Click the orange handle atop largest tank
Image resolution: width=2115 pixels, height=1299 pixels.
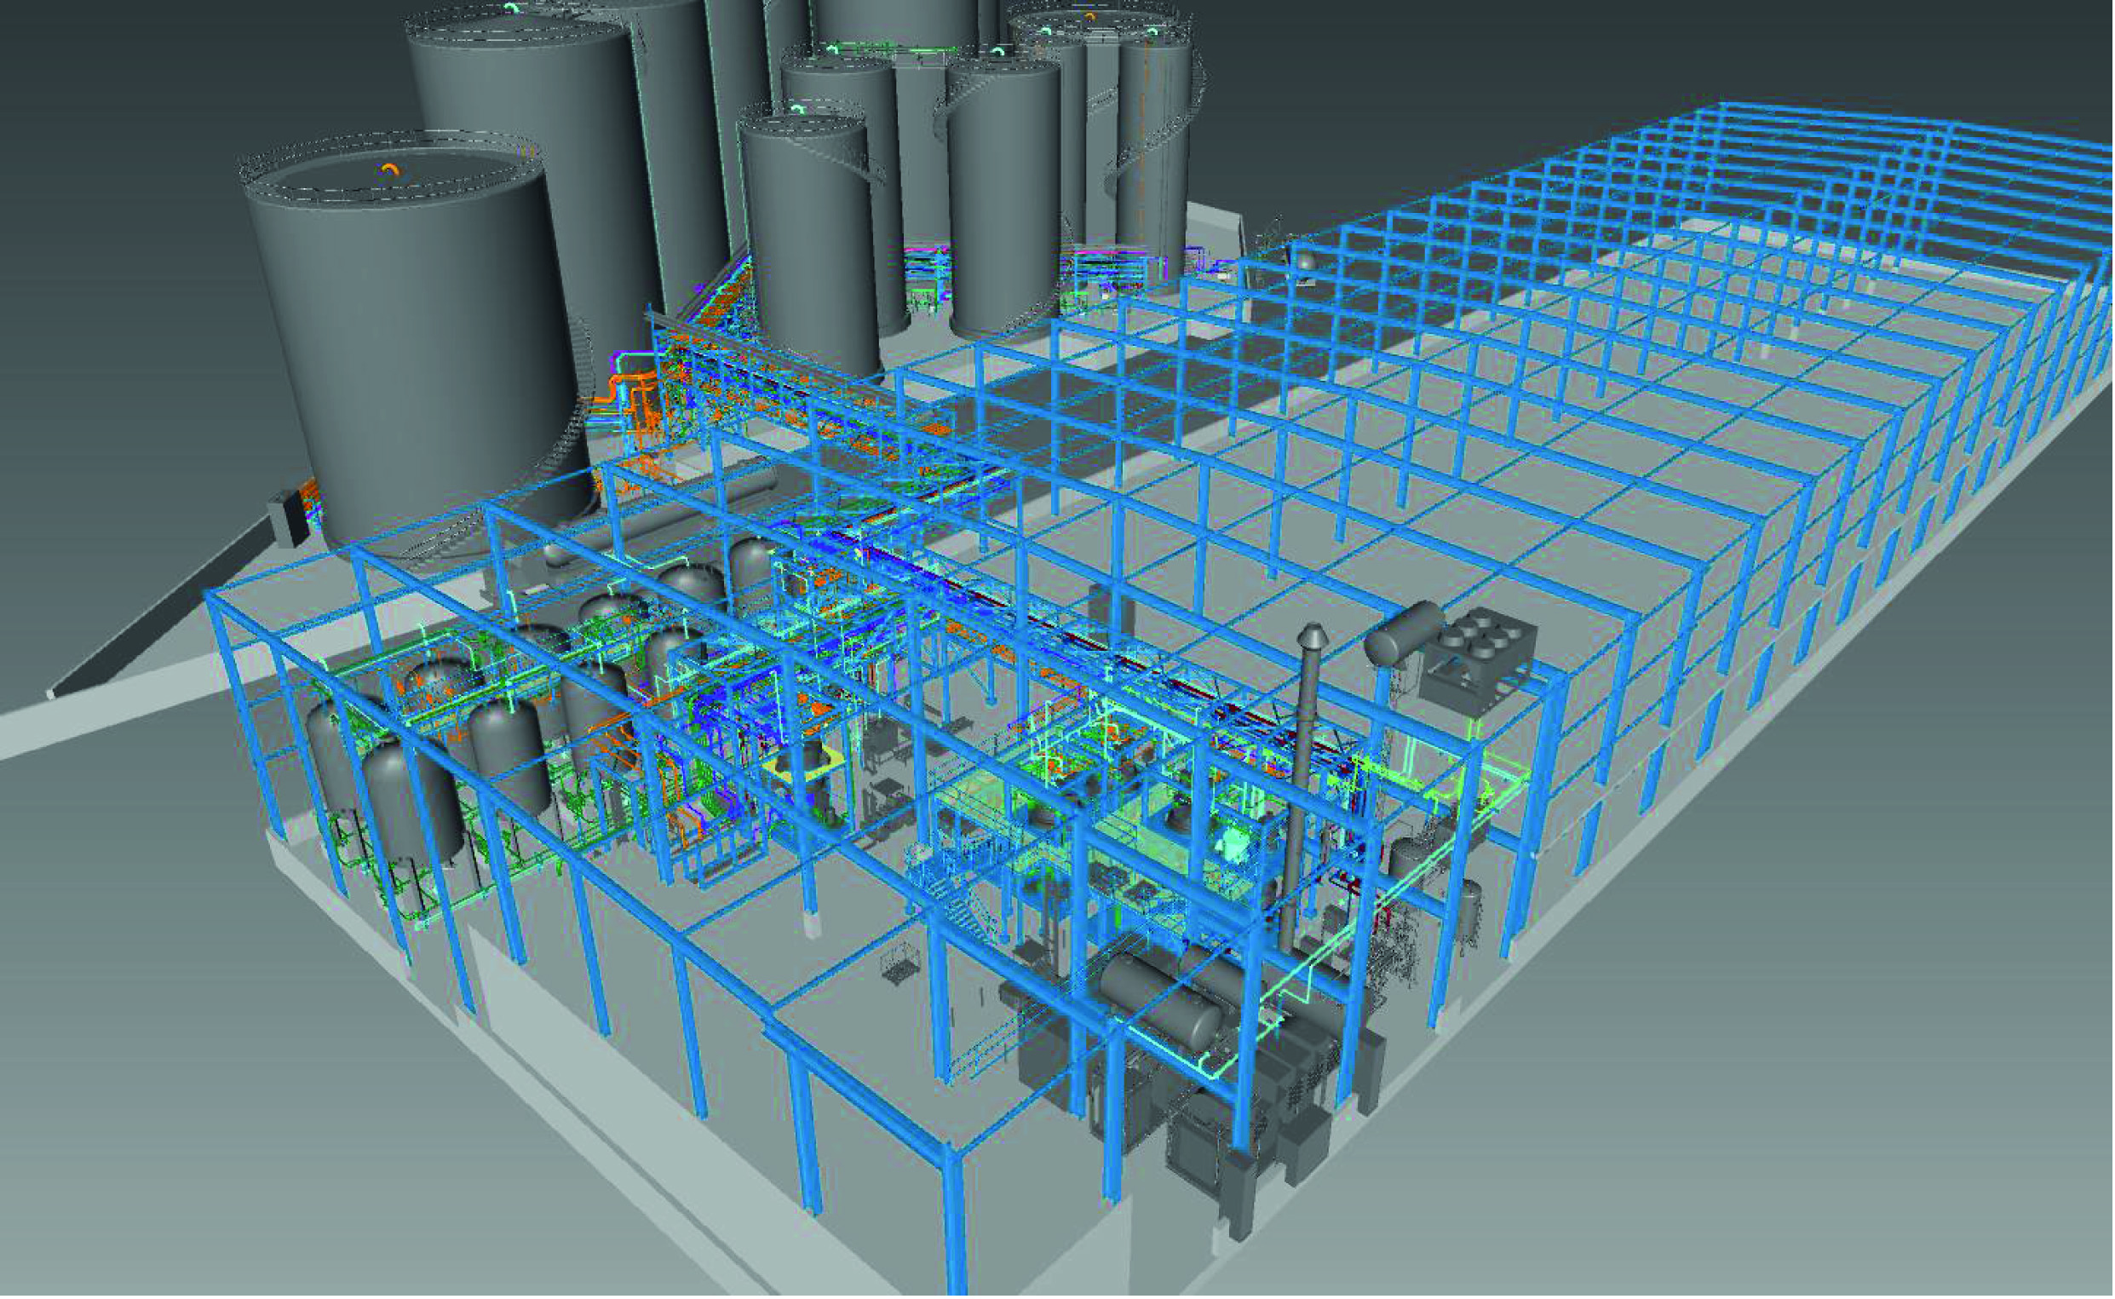tap(391, 170)
